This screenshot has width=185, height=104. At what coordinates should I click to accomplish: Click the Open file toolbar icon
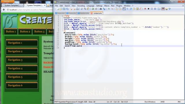click(61, 9)
